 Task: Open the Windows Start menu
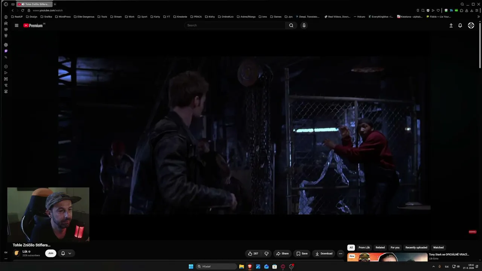(x=191, y=266)
